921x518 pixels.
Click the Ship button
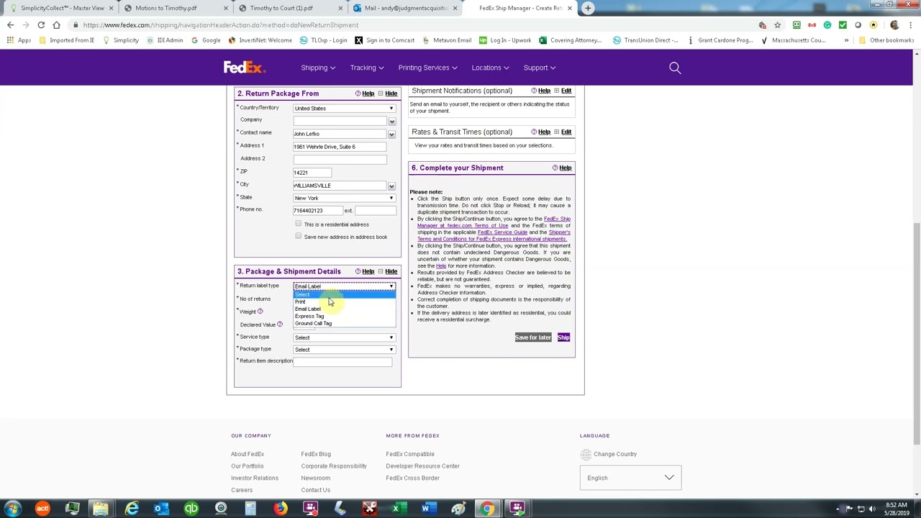(563, 337)
